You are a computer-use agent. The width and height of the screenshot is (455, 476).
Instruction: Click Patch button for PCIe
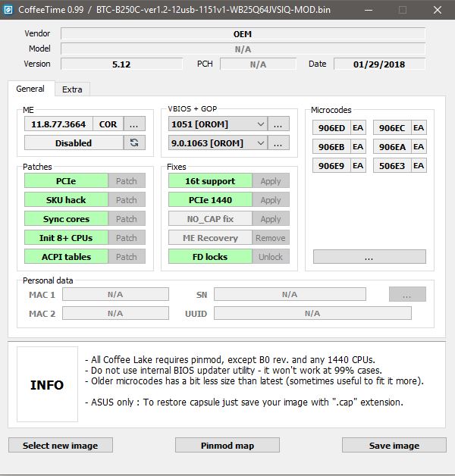click(127, 181)
